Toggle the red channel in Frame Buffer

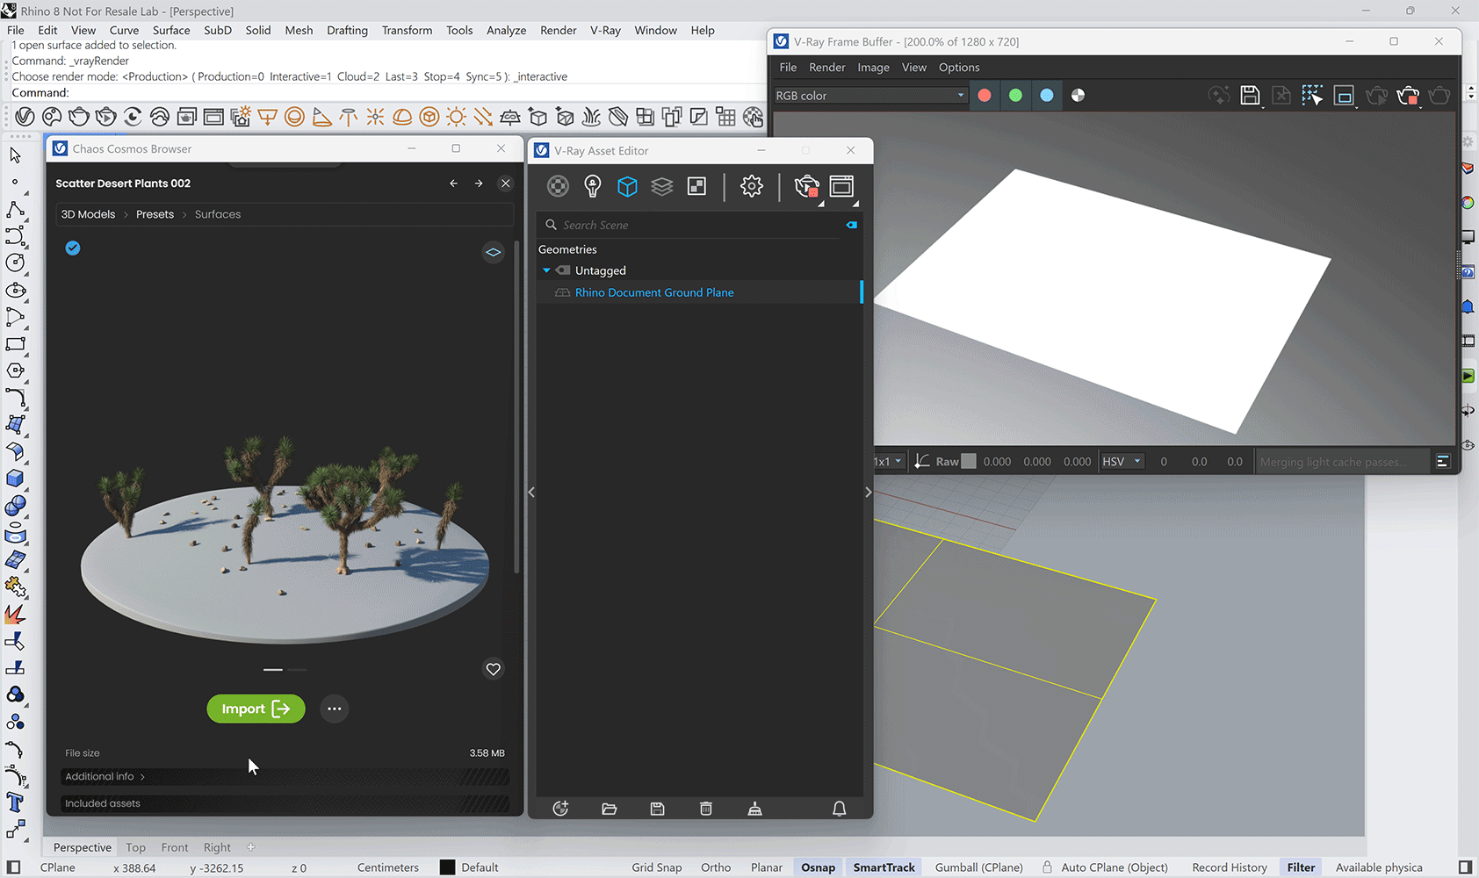[985, 96]
